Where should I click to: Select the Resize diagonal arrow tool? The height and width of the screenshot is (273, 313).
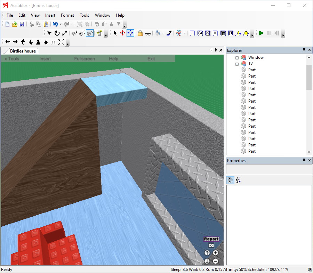(65, 33)
